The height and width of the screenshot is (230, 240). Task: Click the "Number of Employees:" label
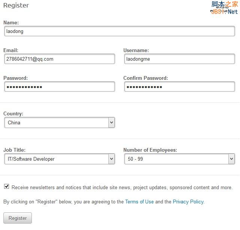pyautogui.click(x=150, y=150)
